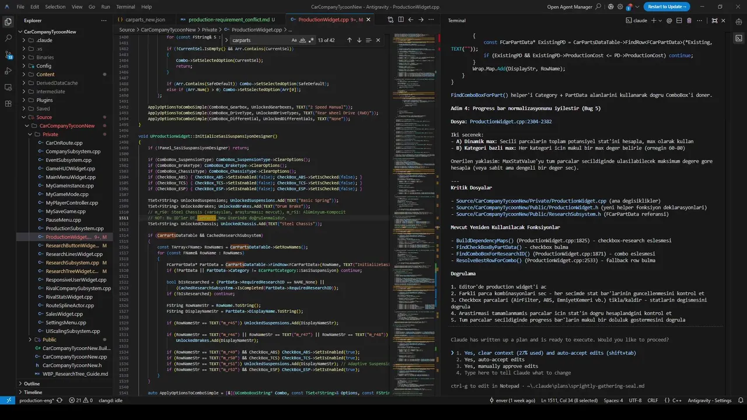
Task: Open the Explorer view in activity bar
Action: pos(8,22)
